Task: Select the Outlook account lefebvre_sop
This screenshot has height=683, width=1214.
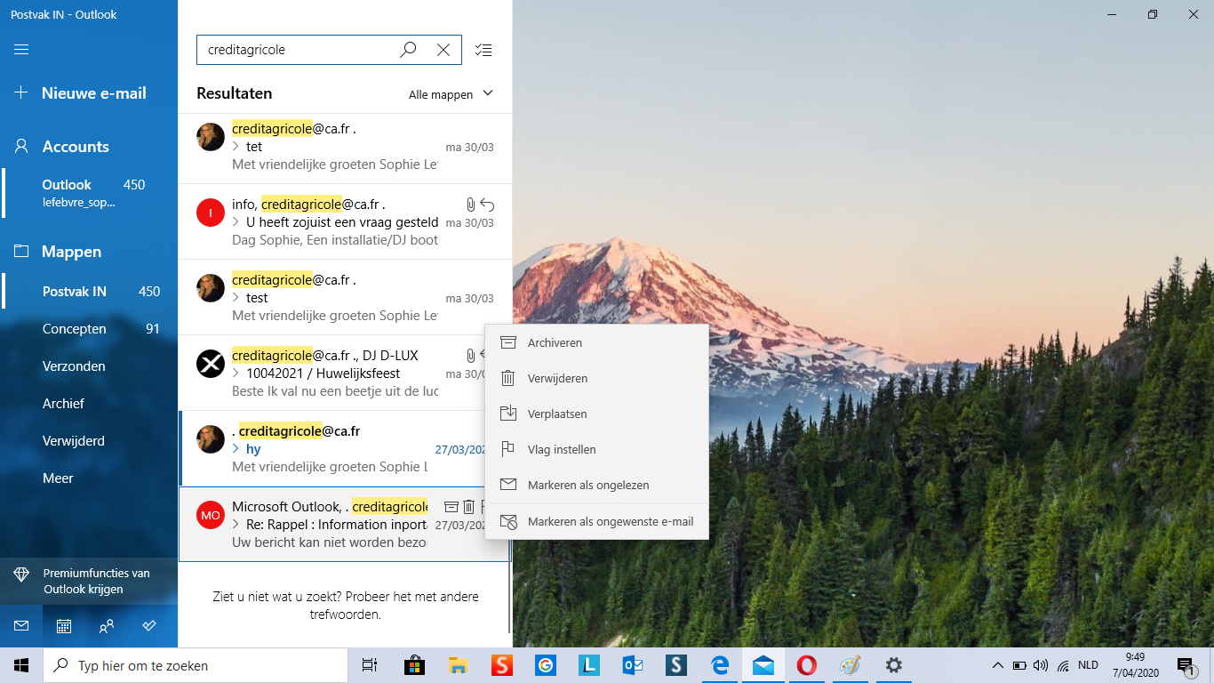Action: [89, 193]
